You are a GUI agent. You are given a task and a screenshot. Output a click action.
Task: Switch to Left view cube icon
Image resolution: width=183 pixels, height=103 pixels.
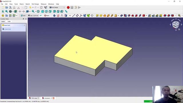point(62,11)
